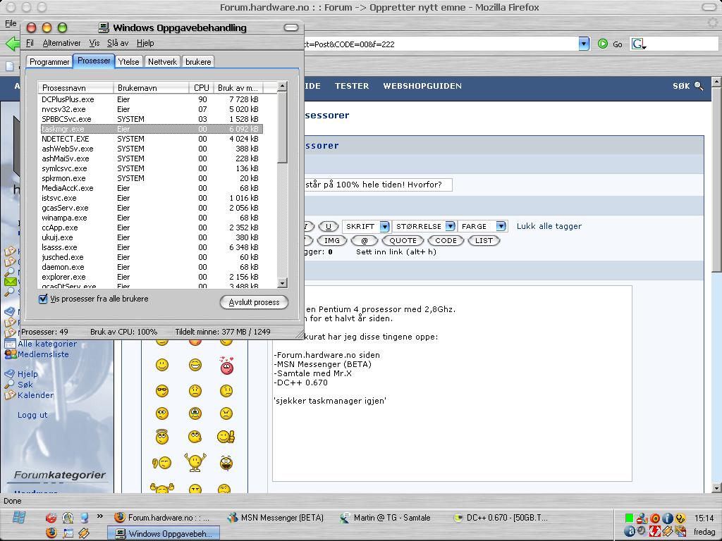
Task: Click the CODE formatting button
Action: click(x=446, y=241)
